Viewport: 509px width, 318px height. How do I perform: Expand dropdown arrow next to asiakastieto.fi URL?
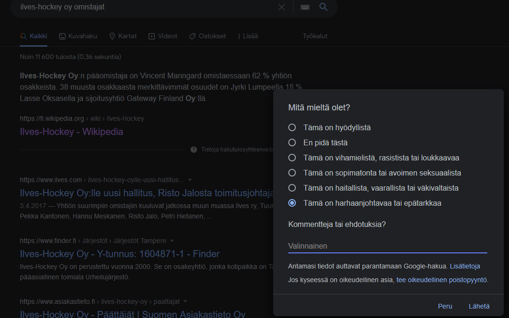point(185,301)
